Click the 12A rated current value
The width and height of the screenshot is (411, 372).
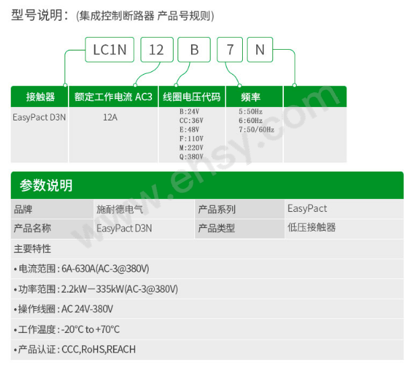(x=110, y=117)
